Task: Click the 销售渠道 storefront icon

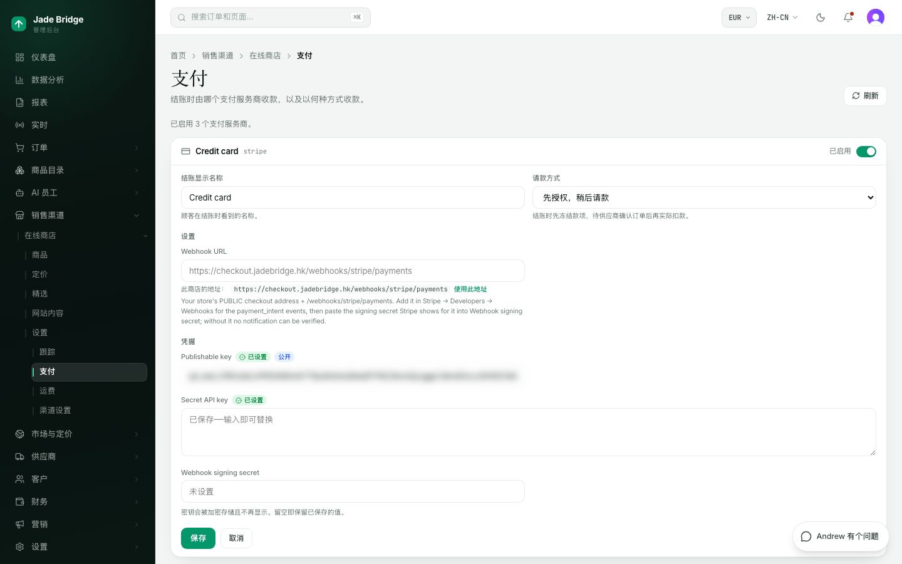Action: tap(19, 215)
